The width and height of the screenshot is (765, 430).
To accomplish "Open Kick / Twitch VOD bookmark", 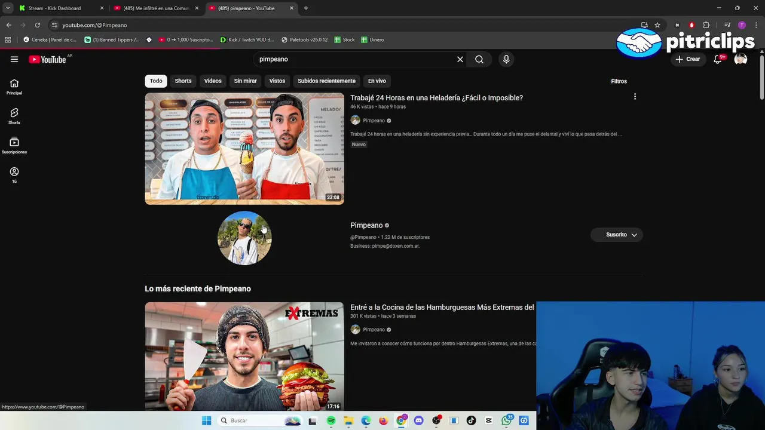I will [247, 40].
